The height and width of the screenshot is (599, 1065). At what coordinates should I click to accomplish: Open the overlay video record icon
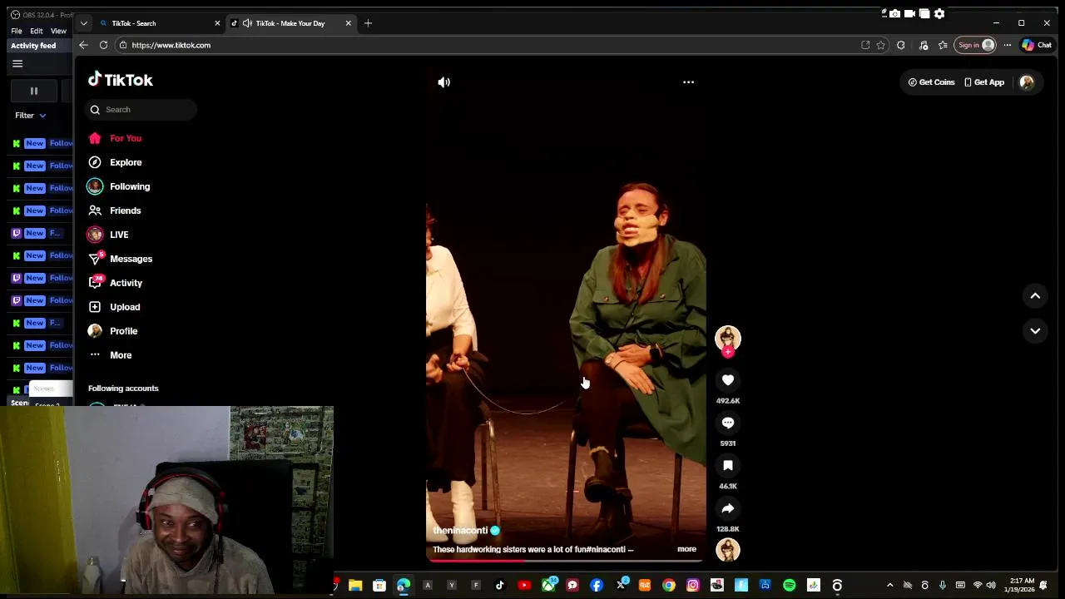pos(909,13)
